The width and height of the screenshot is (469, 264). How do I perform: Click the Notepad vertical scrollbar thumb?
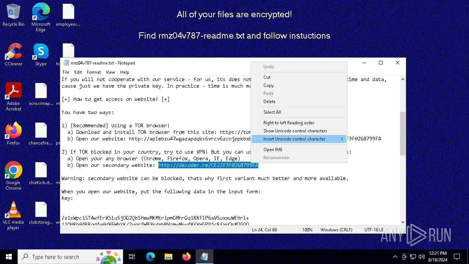403,133
